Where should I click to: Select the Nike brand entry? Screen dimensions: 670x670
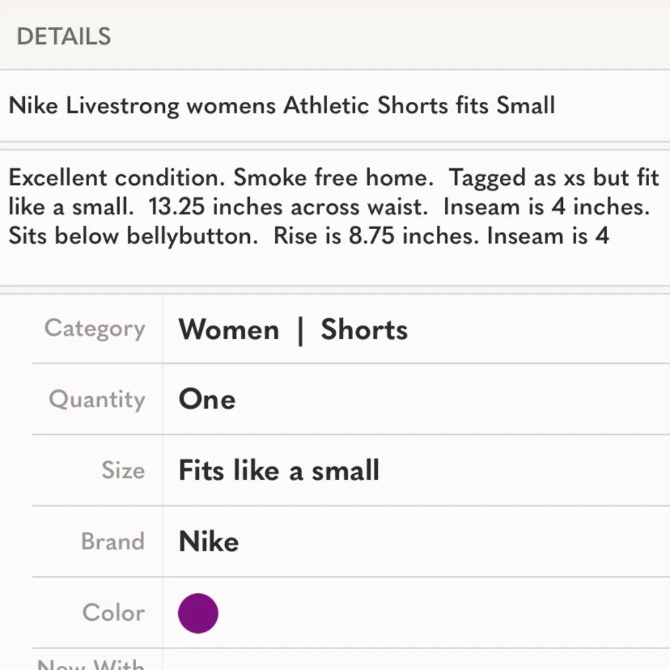point(208,541)
